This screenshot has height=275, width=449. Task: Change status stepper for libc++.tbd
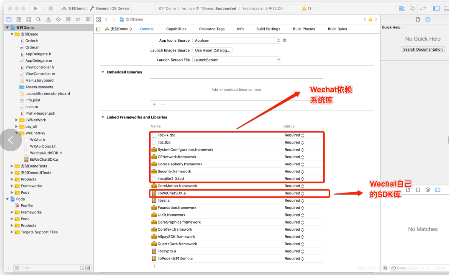point(302,135)
